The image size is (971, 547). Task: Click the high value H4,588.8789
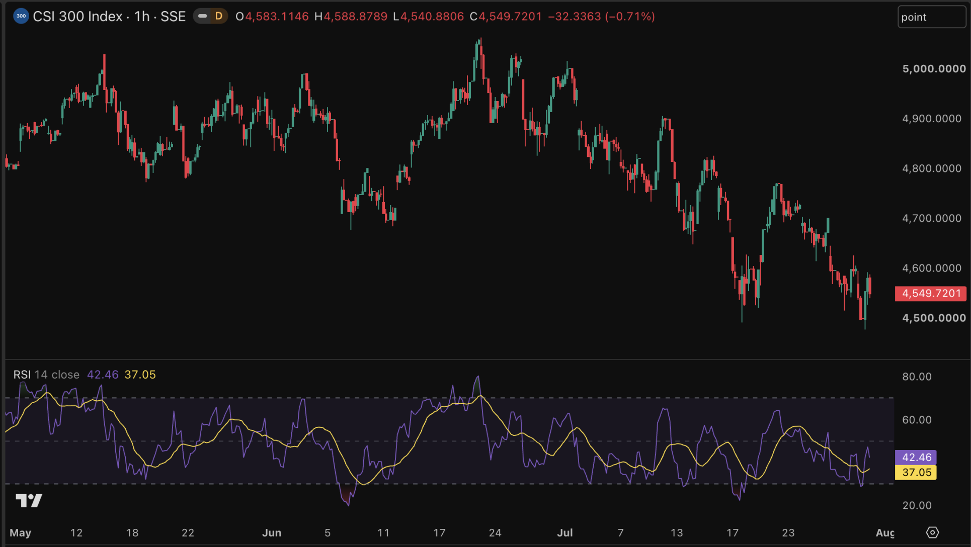[351, 17]
